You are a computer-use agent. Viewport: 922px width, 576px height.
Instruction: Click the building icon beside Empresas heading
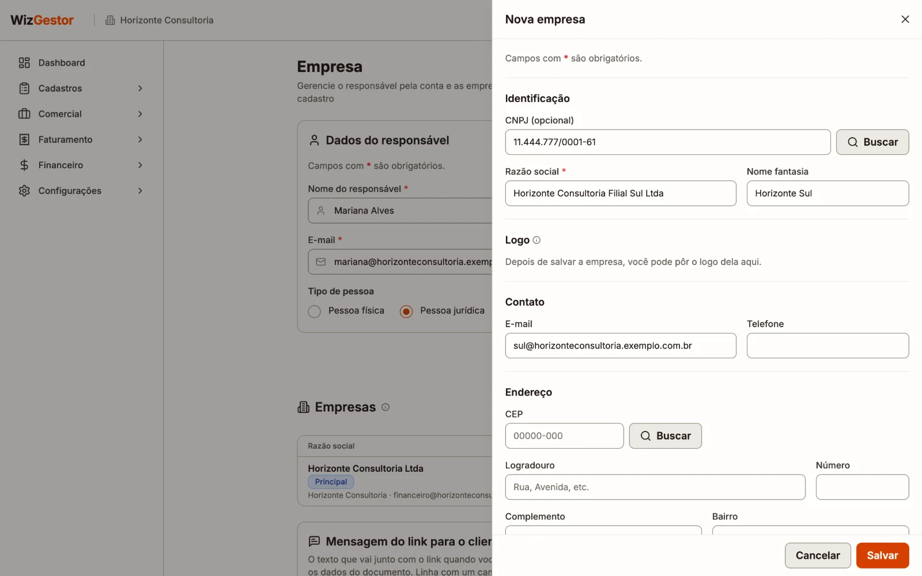[303, 407]
